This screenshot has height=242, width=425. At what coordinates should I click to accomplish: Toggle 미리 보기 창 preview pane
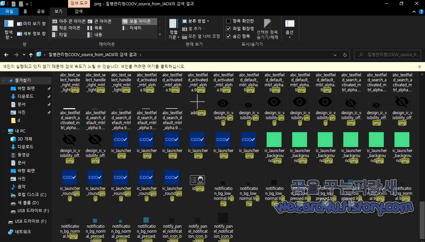(x=31, y=24)
